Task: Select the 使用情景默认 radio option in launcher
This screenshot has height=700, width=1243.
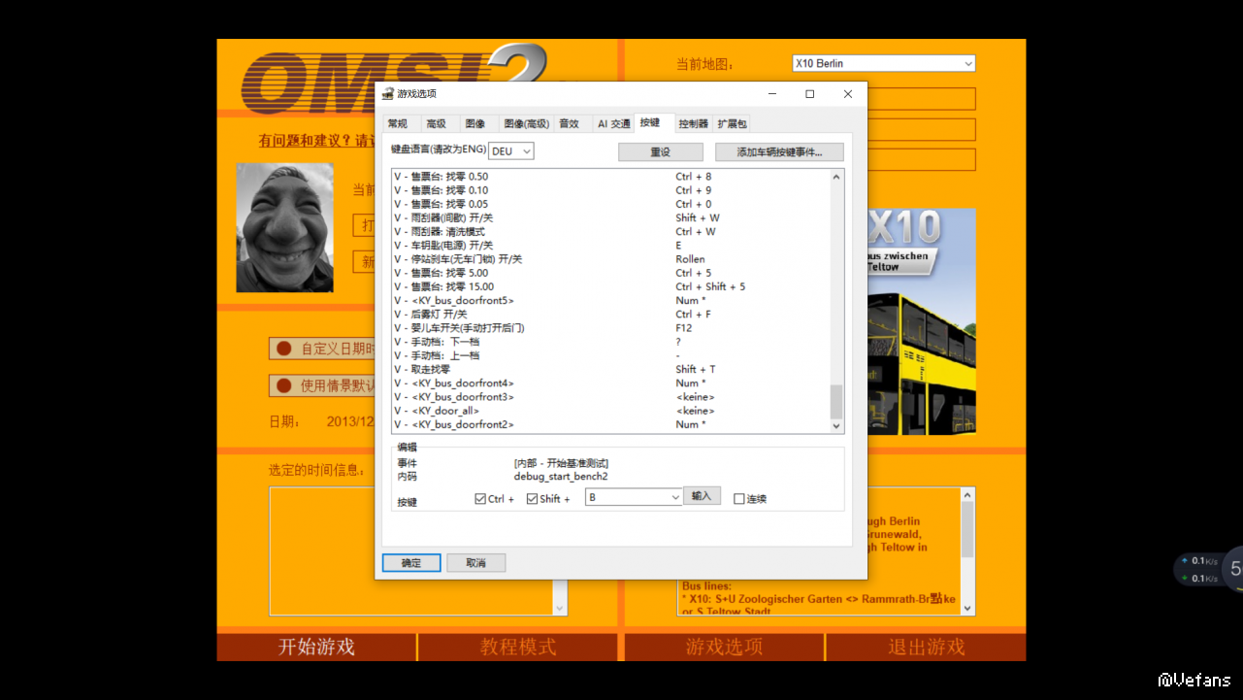Action: click(284, 385)
